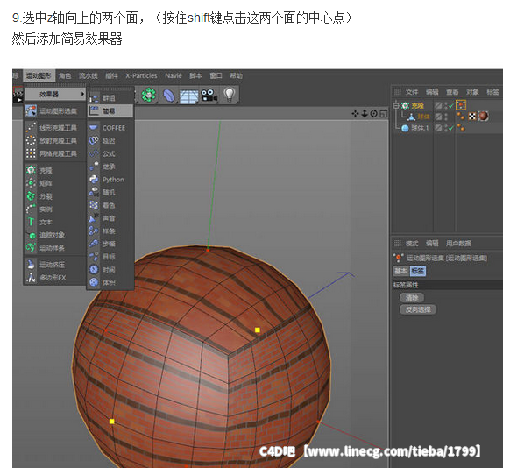This screenshot has height=468, width=510.
Task: Click the green MoGraph cloner toolbar icon
Action: (x=148, y=95)
